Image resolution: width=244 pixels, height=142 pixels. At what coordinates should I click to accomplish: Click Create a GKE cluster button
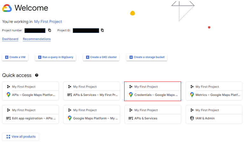click(x=101, y=57)
